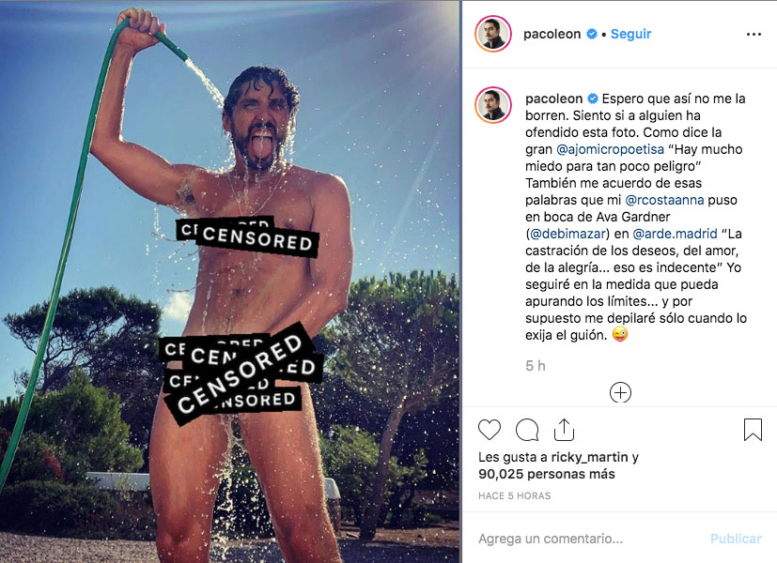
Task: Visit the @ajomicropoetisa mention
Action: [610, 149]
